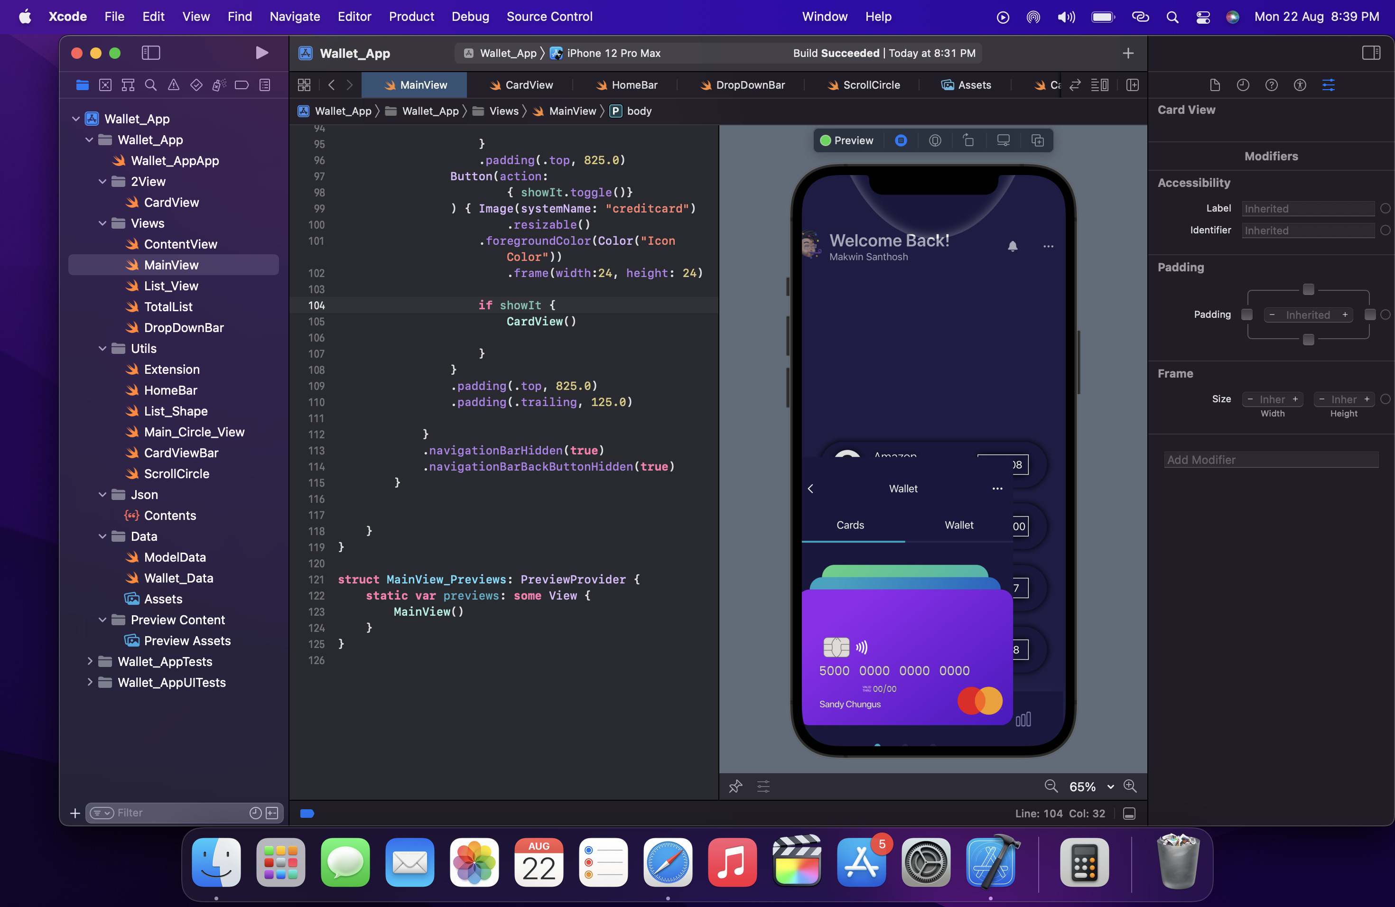The height and width of the screenshot is (907, 1395).
Task: Pin the preview canvas
Action: pyautogui.click(x=735, y=787)
